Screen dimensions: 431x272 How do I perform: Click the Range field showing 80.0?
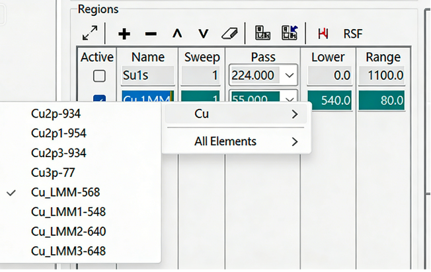click(x=381, y=100)
